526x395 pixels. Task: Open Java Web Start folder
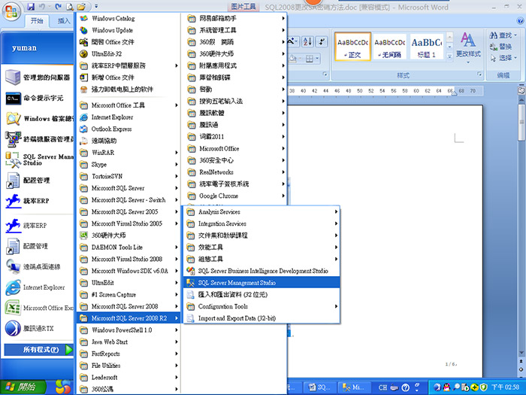[128, 342]
